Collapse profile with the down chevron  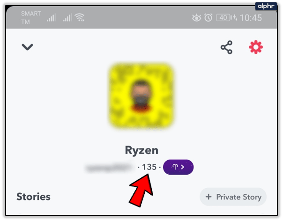click(28, 47)
